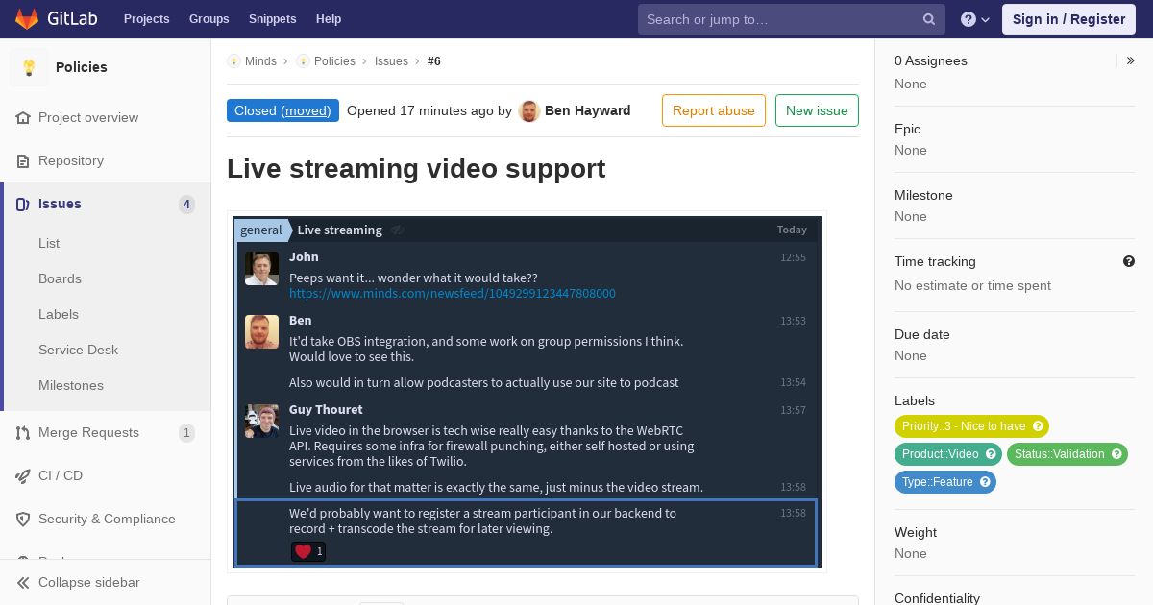Click help icon on Priority::3 label
Screen dimensions: 1153x605
tap(1038, 426)
